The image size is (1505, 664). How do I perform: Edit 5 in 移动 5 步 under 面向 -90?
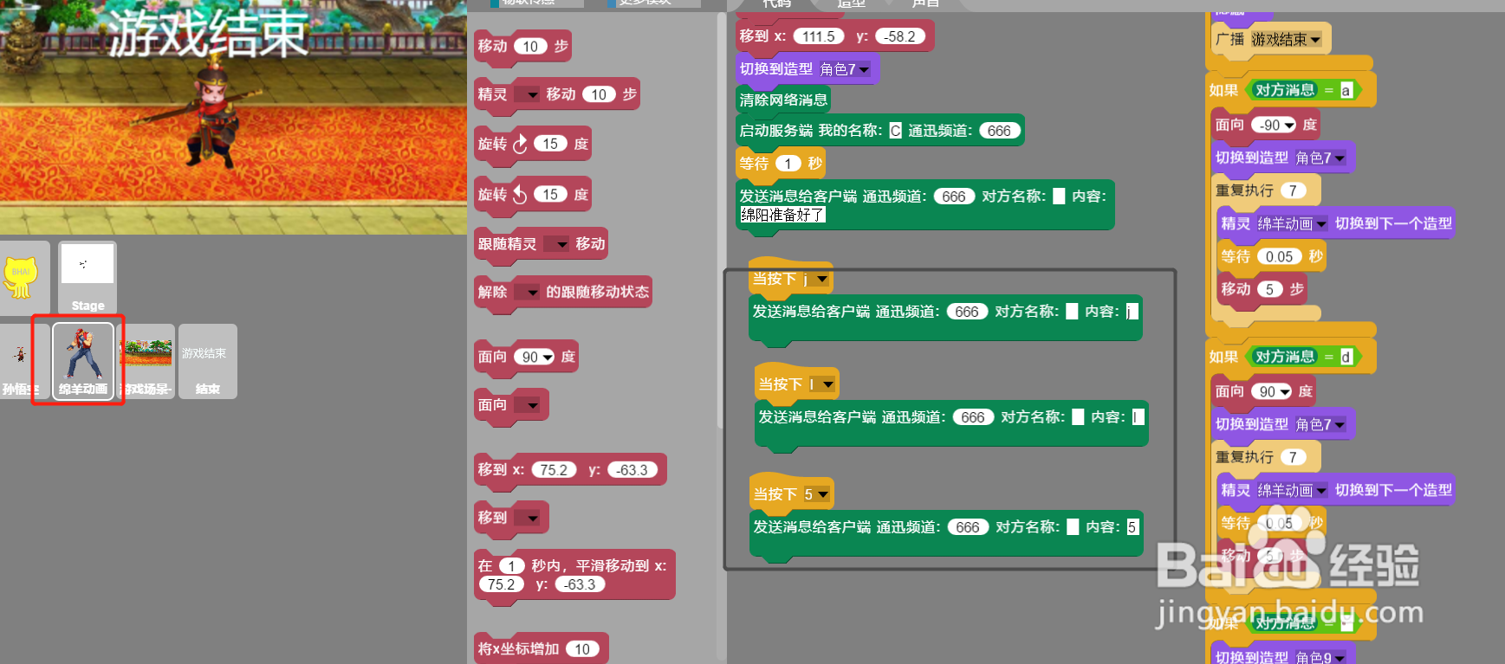[1269, 289]
